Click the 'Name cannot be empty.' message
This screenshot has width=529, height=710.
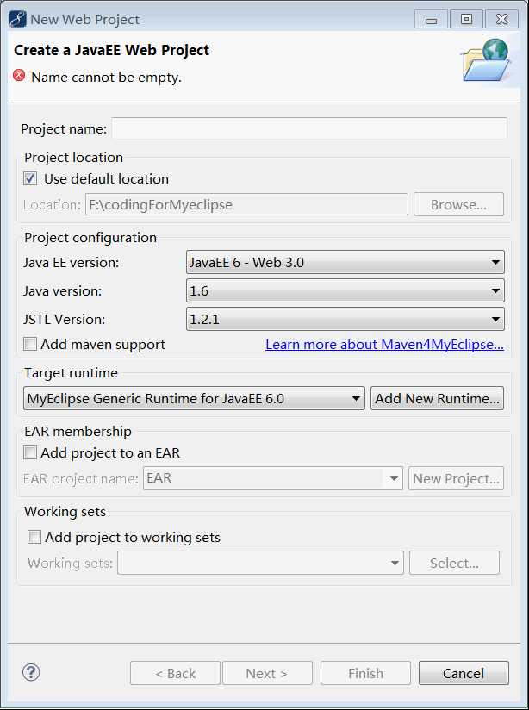pyautogui.click(x=106, y=78)
